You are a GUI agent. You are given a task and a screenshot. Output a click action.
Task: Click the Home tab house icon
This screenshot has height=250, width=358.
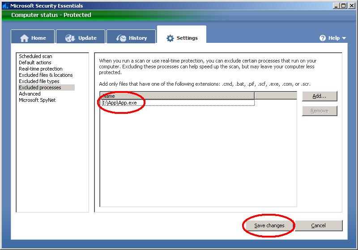pyautogui.click(x=25, y=38)
